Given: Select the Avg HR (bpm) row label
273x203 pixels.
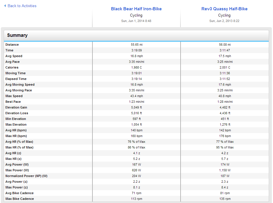Looking at the screenshot, I should [16, 130].
